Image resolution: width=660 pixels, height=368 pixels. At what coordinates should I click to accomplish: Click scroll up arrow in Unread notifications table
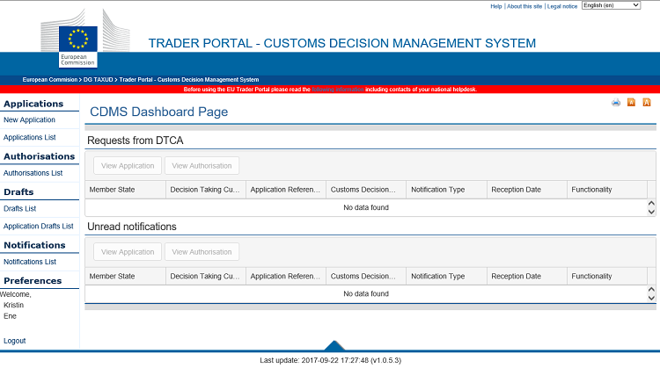coord(651,290)
